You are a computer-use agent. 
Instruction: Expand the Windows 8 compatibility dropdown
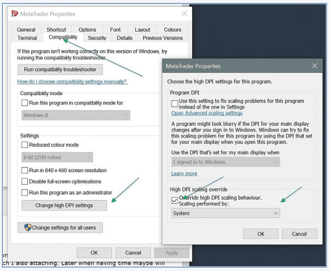tap(76, 115)
